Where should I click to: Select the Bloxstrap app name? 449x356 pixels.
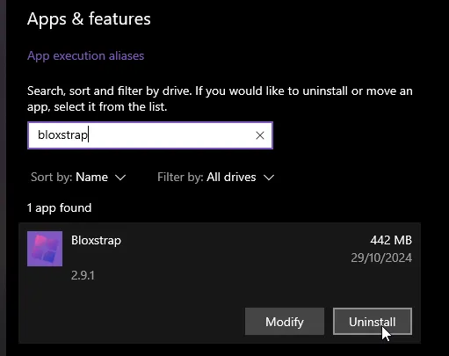click(x=96, y=241)
